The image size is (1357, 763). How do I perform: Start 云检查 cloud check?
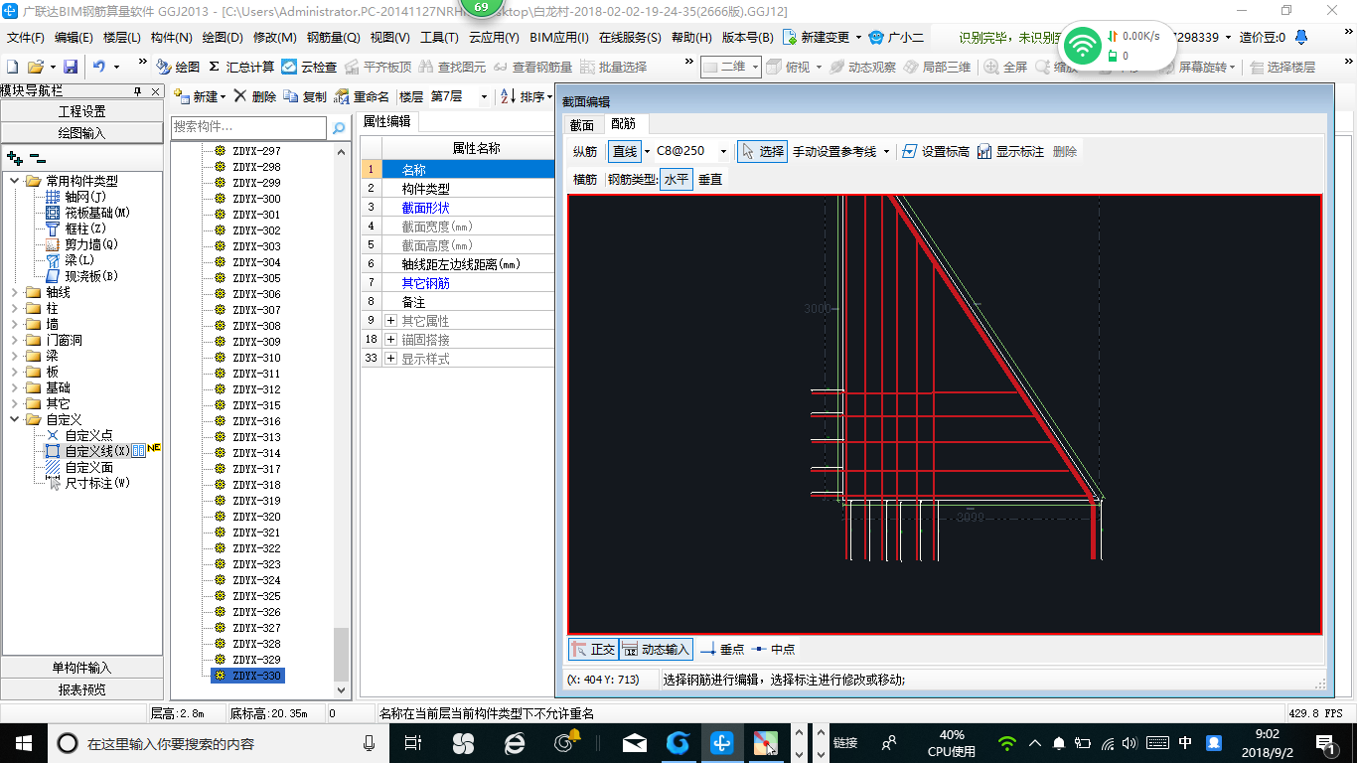pyautogui.click(x=309, y=67)
